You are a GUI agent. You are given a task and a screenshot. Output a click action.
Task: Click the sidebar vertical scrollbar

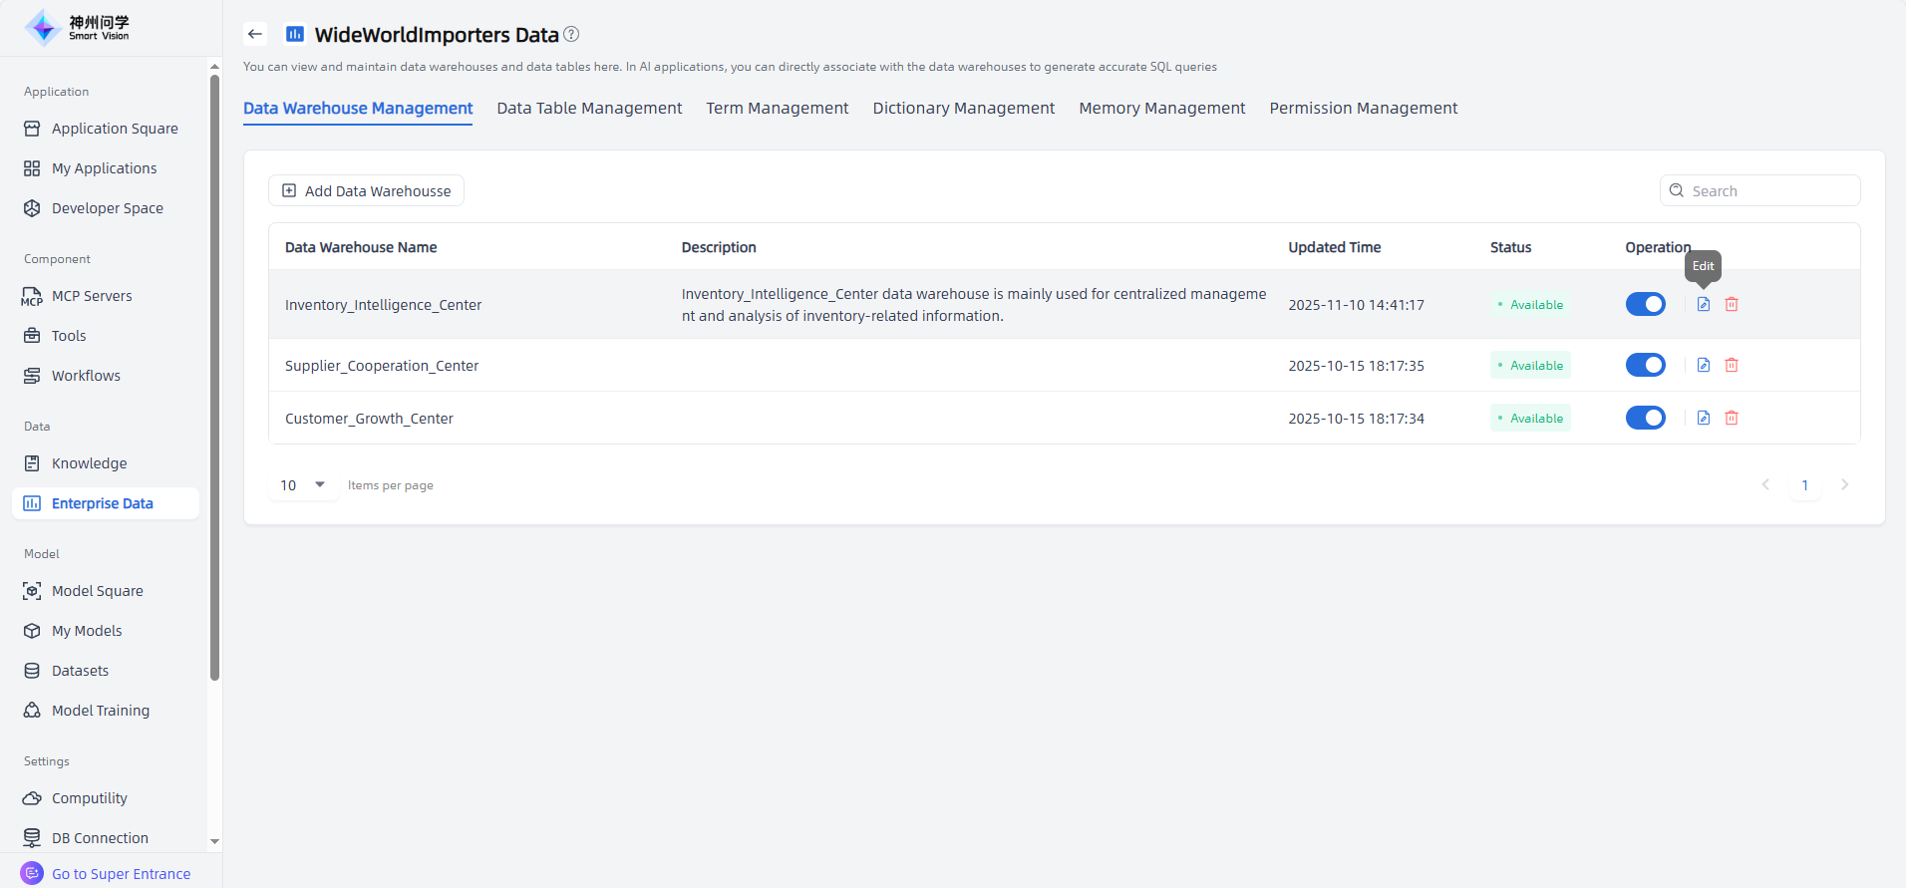click(x=214, y=379)
